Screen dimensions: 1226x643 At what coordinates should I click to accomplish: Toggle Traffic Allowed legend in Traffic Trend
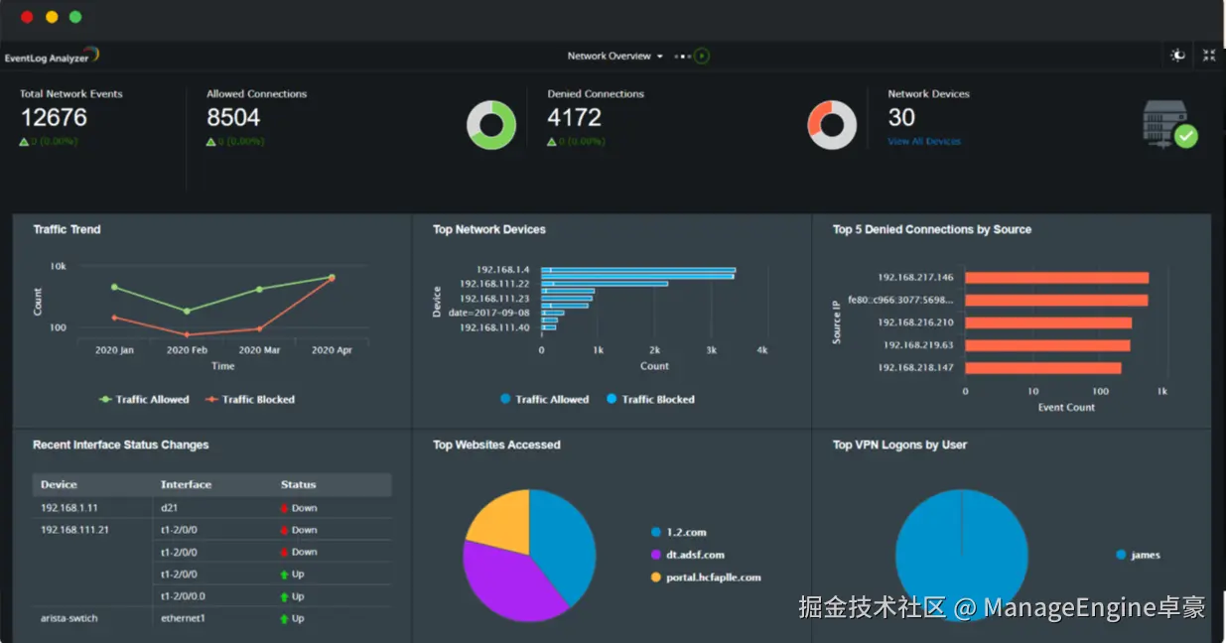[x=144, y=399]
